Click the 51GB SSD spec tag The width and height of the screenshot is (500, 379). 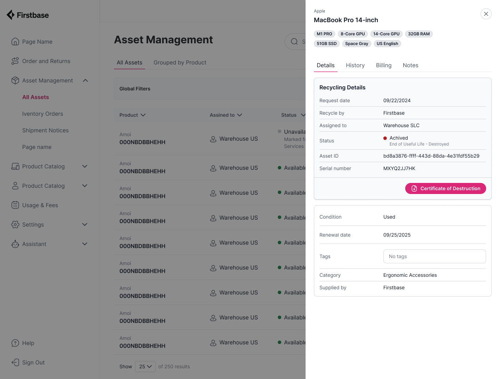point(327,44)
